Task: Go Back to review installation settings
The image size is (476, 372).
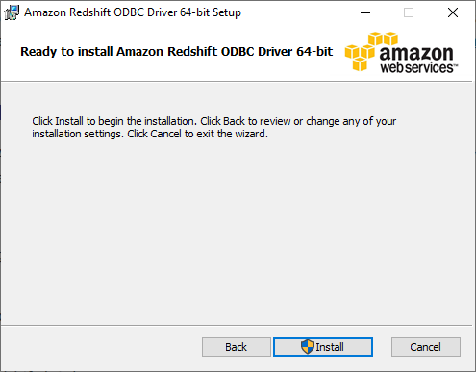Action: tap(237, 347)
